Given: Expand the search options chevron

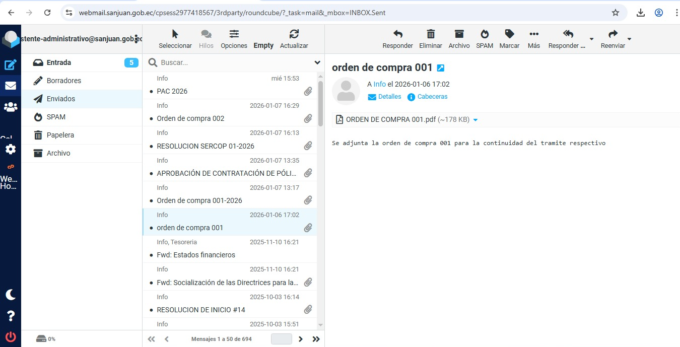Looking at the screenshot, I should 317,62.
